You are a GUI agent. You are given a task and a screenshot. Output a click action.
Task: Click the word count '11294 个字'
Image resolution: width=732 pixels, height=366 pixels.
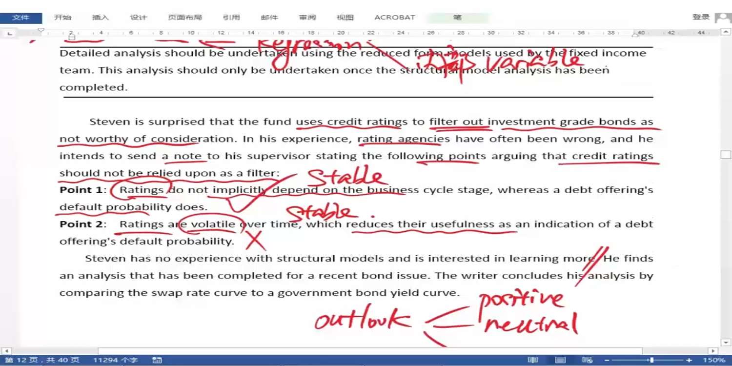point(116,360)
